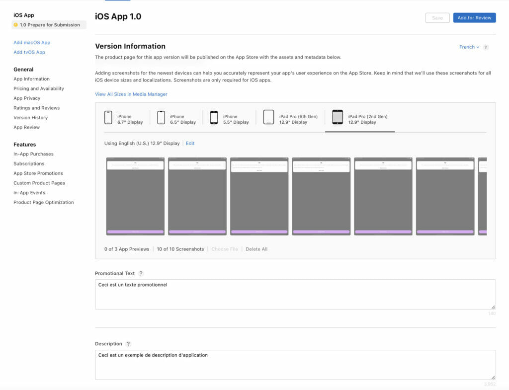
Task: Click into the Description text area
Action: [x=295, y=365]
